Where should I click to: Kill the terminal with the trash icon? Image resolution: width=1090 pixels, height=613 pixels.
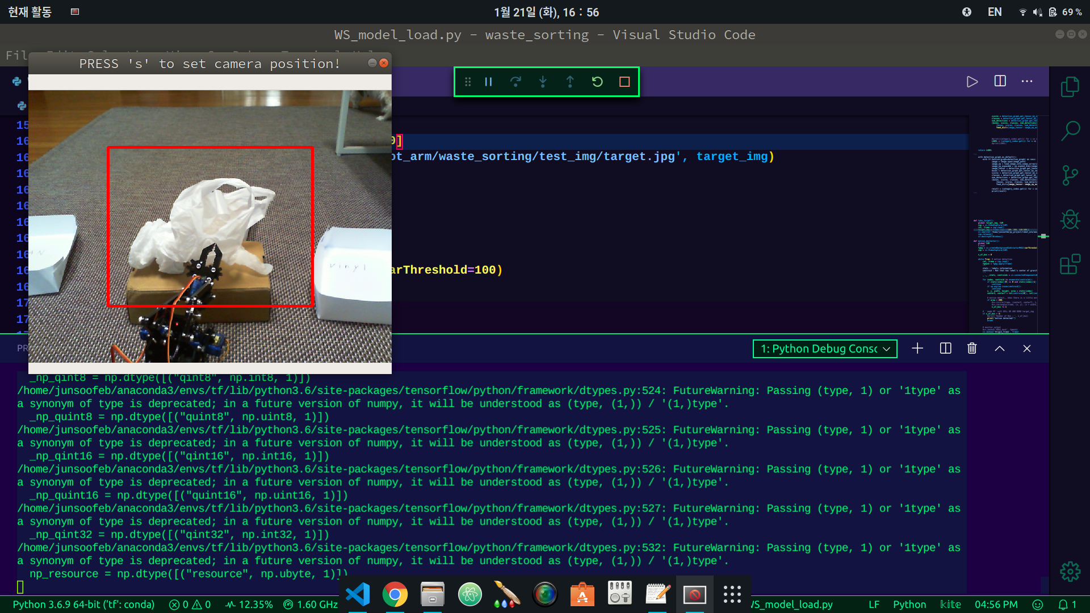971,348
